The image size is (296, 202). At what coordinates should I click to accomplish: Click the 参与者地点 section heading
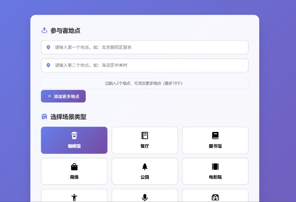point(65,31)
